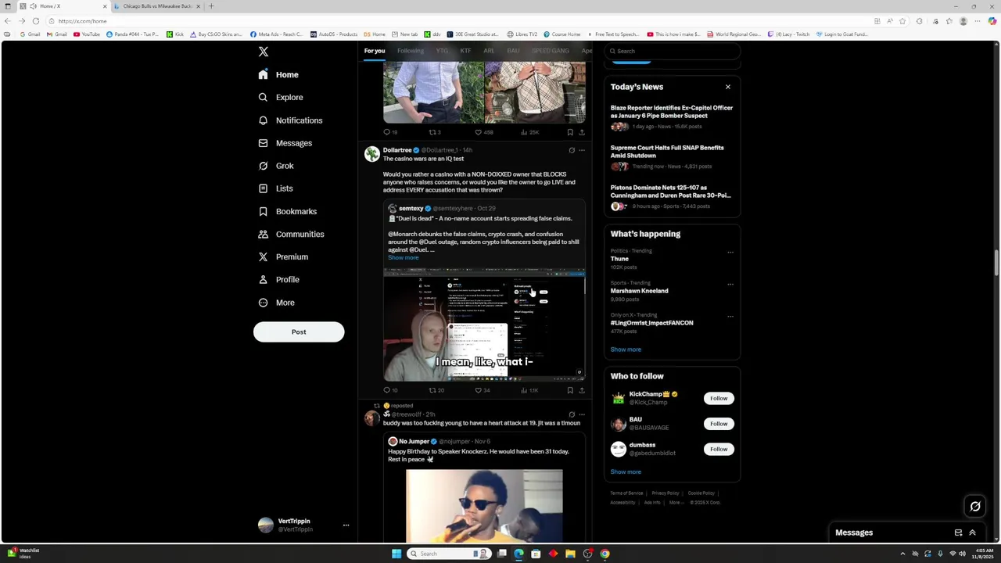Screen dimensions: 1001x563
Task: Switch to the Following tab
Action: 410,51
